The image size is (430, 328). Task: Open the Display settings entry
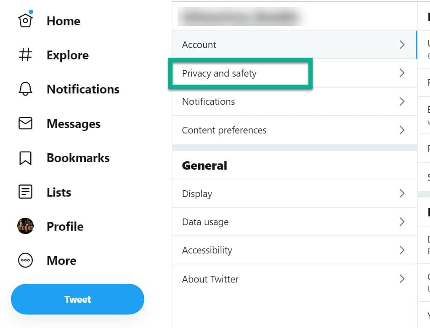point(295,194)
